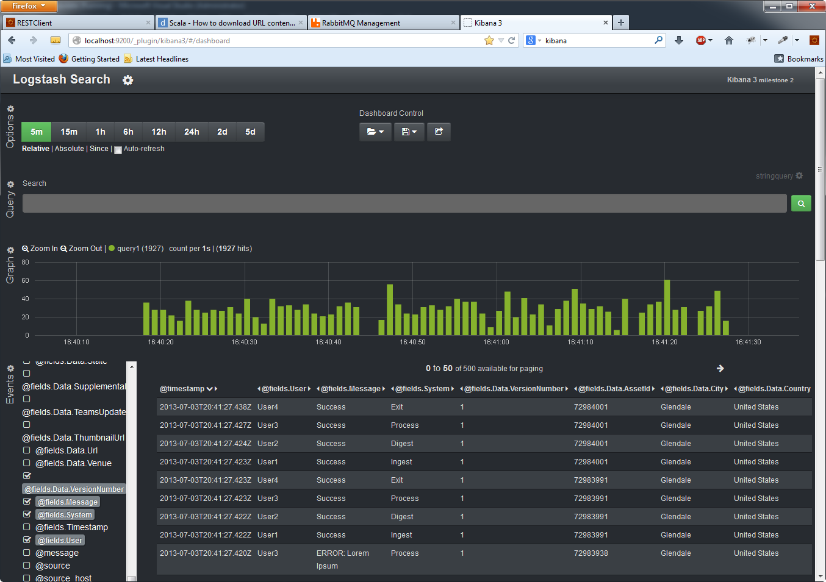
Task: Click the eyedropper toolbar icon
Action: click(783, 40)
